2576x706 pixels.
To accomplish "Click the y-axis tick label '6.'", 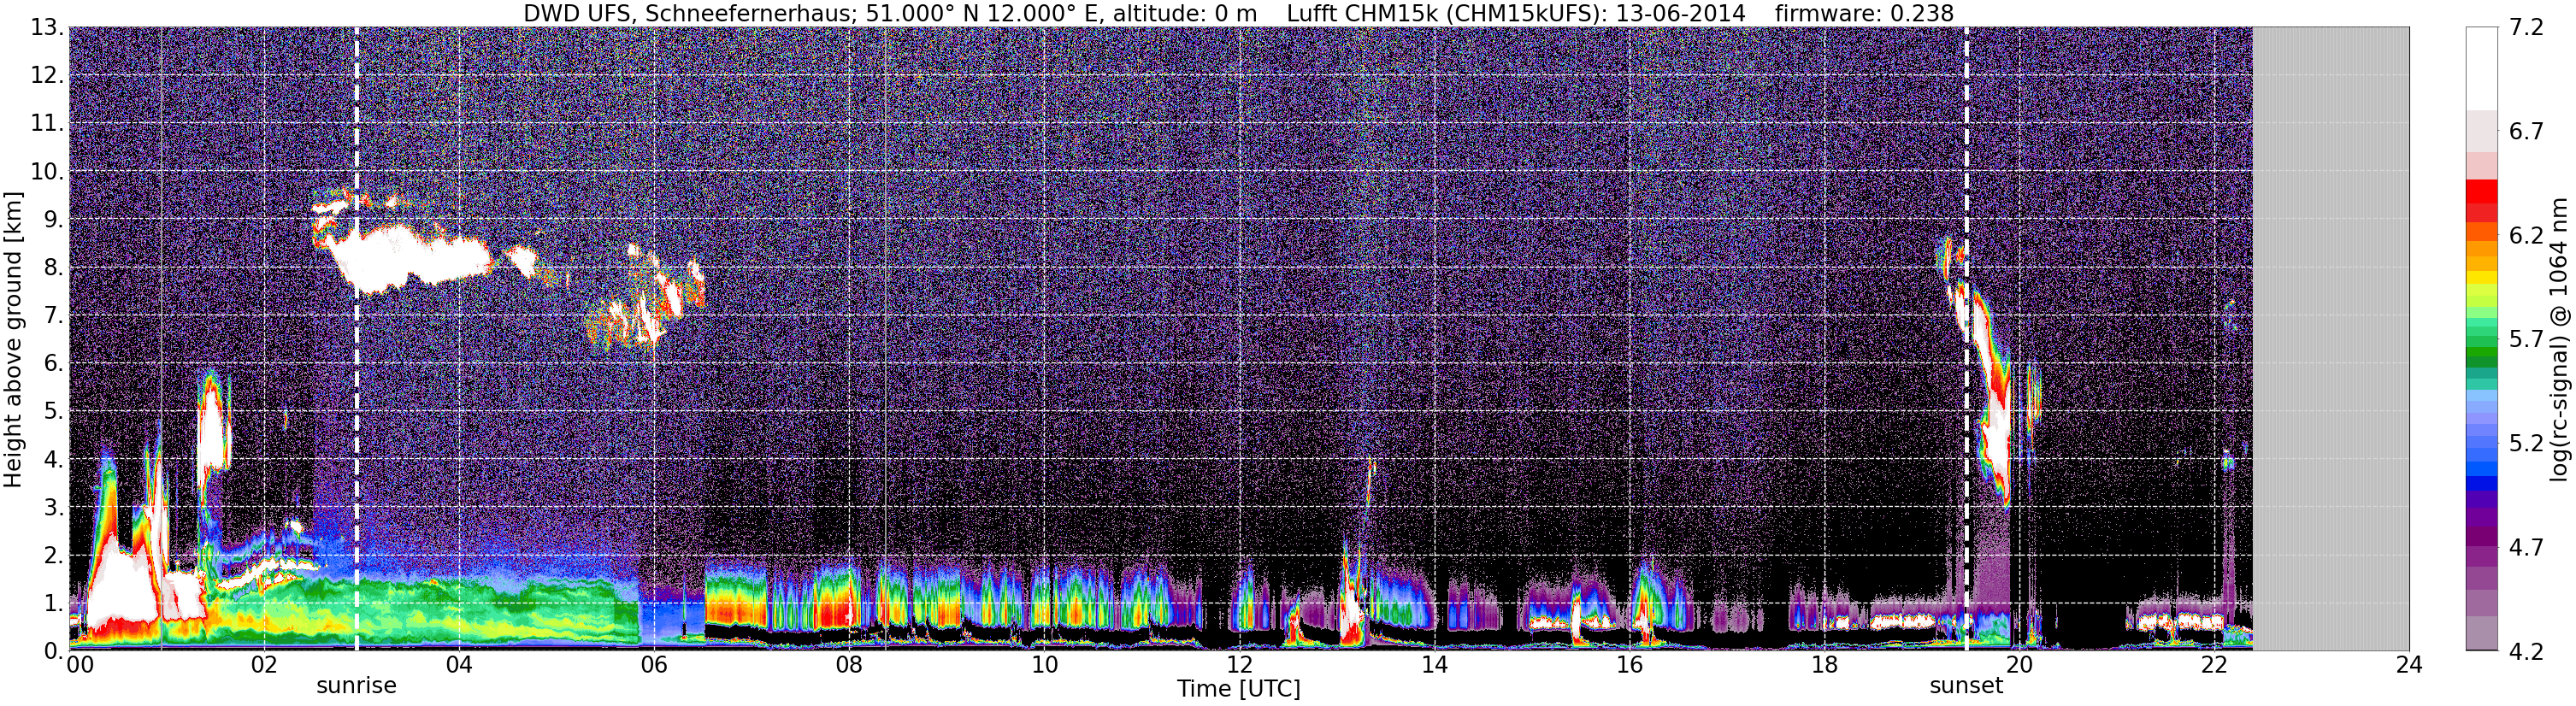I will [x=54, y=364].
